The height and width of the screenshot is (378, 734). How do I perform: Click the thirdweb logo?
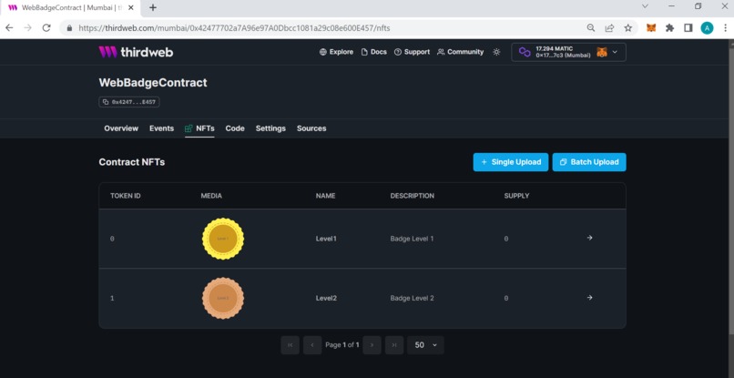136,52
